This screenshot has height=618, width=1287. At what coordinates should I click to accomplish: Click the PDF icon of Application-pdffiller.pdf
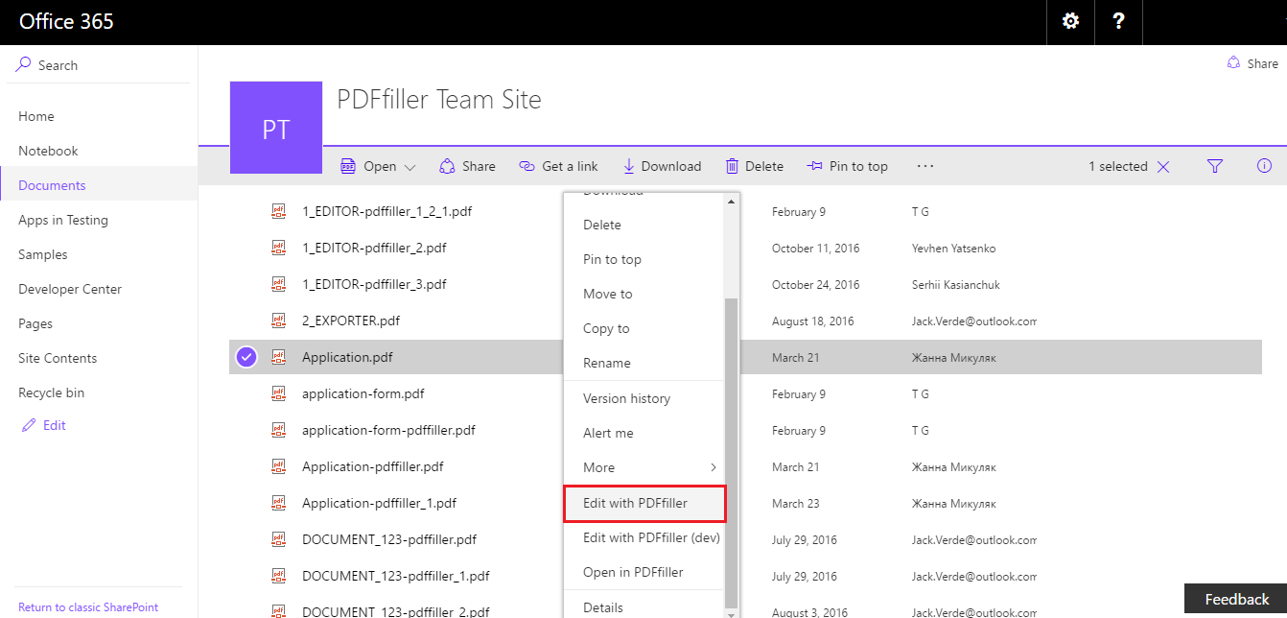tap(279, 467)
